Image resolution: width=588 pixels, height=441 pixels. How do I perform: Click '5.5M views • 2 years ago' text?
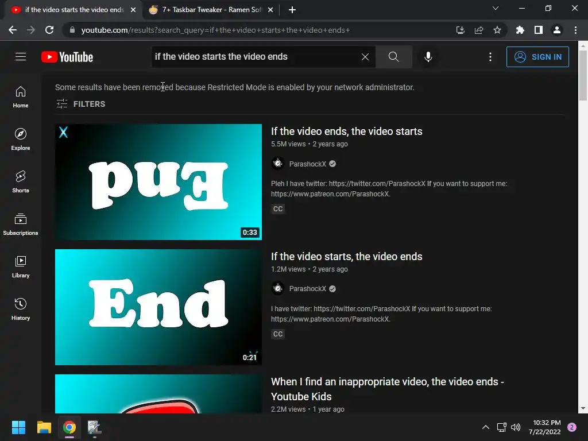(310, 144)
